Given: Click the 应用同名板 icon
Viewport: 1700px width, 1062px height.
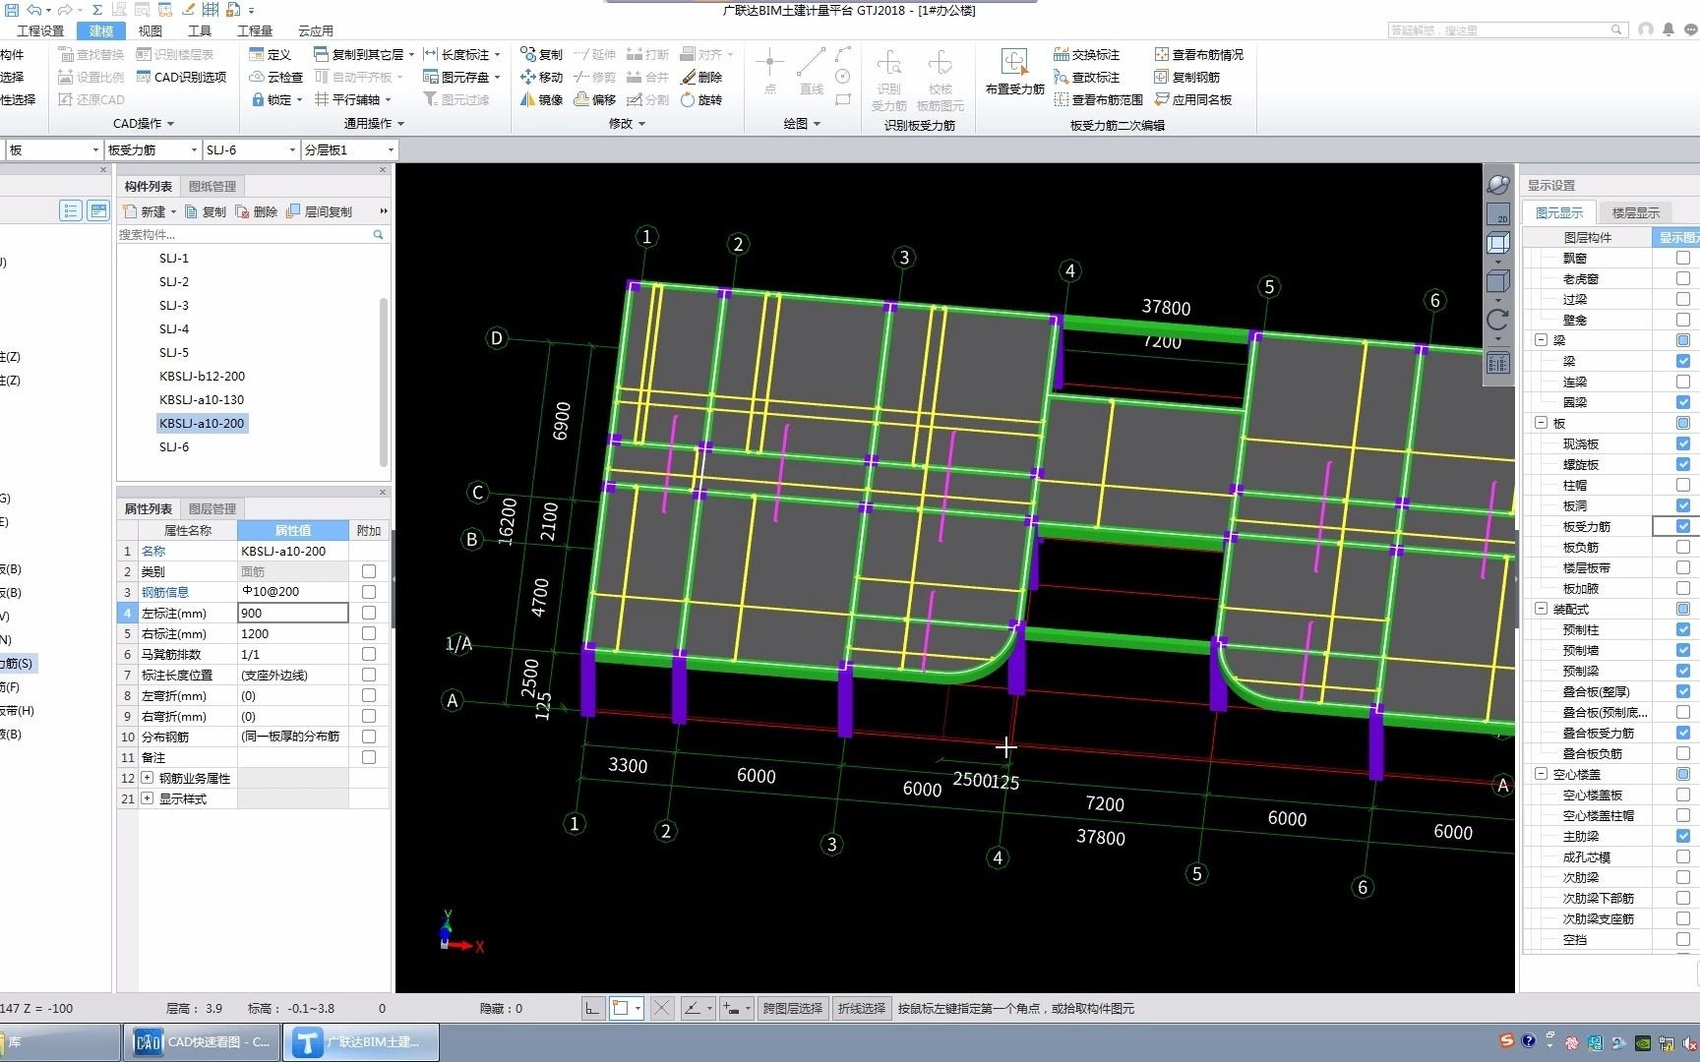Looking at the screenshot, I should coord(1162,99).
